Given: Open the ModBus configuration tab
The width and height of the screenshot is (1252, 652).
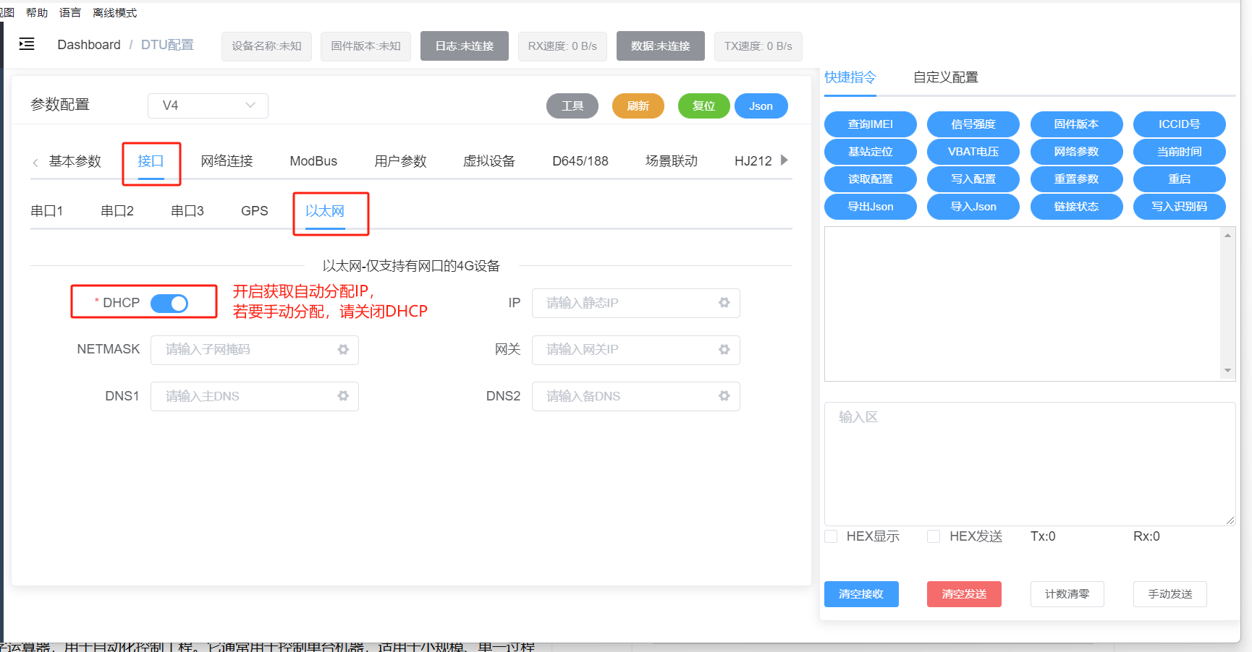Looking at the screenshot, I should [x=313, y=160].
